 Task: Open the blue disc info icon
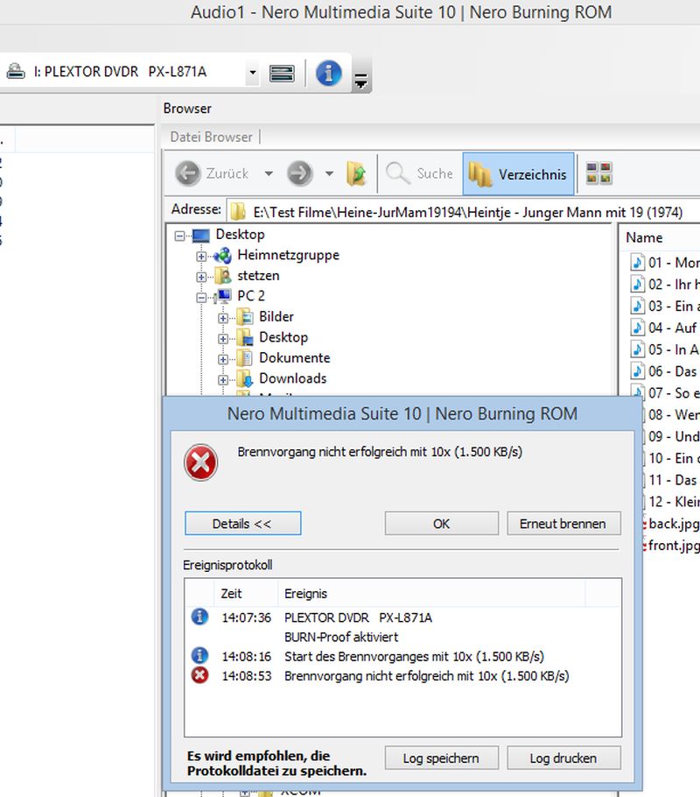click(329, 73)
